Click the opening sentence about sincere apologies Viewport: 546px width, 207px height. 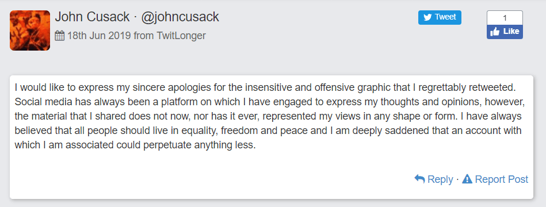point(265,87)
